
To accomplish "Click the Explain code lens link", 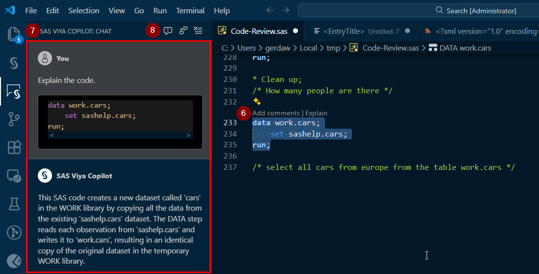I will (x=316, y=113).
